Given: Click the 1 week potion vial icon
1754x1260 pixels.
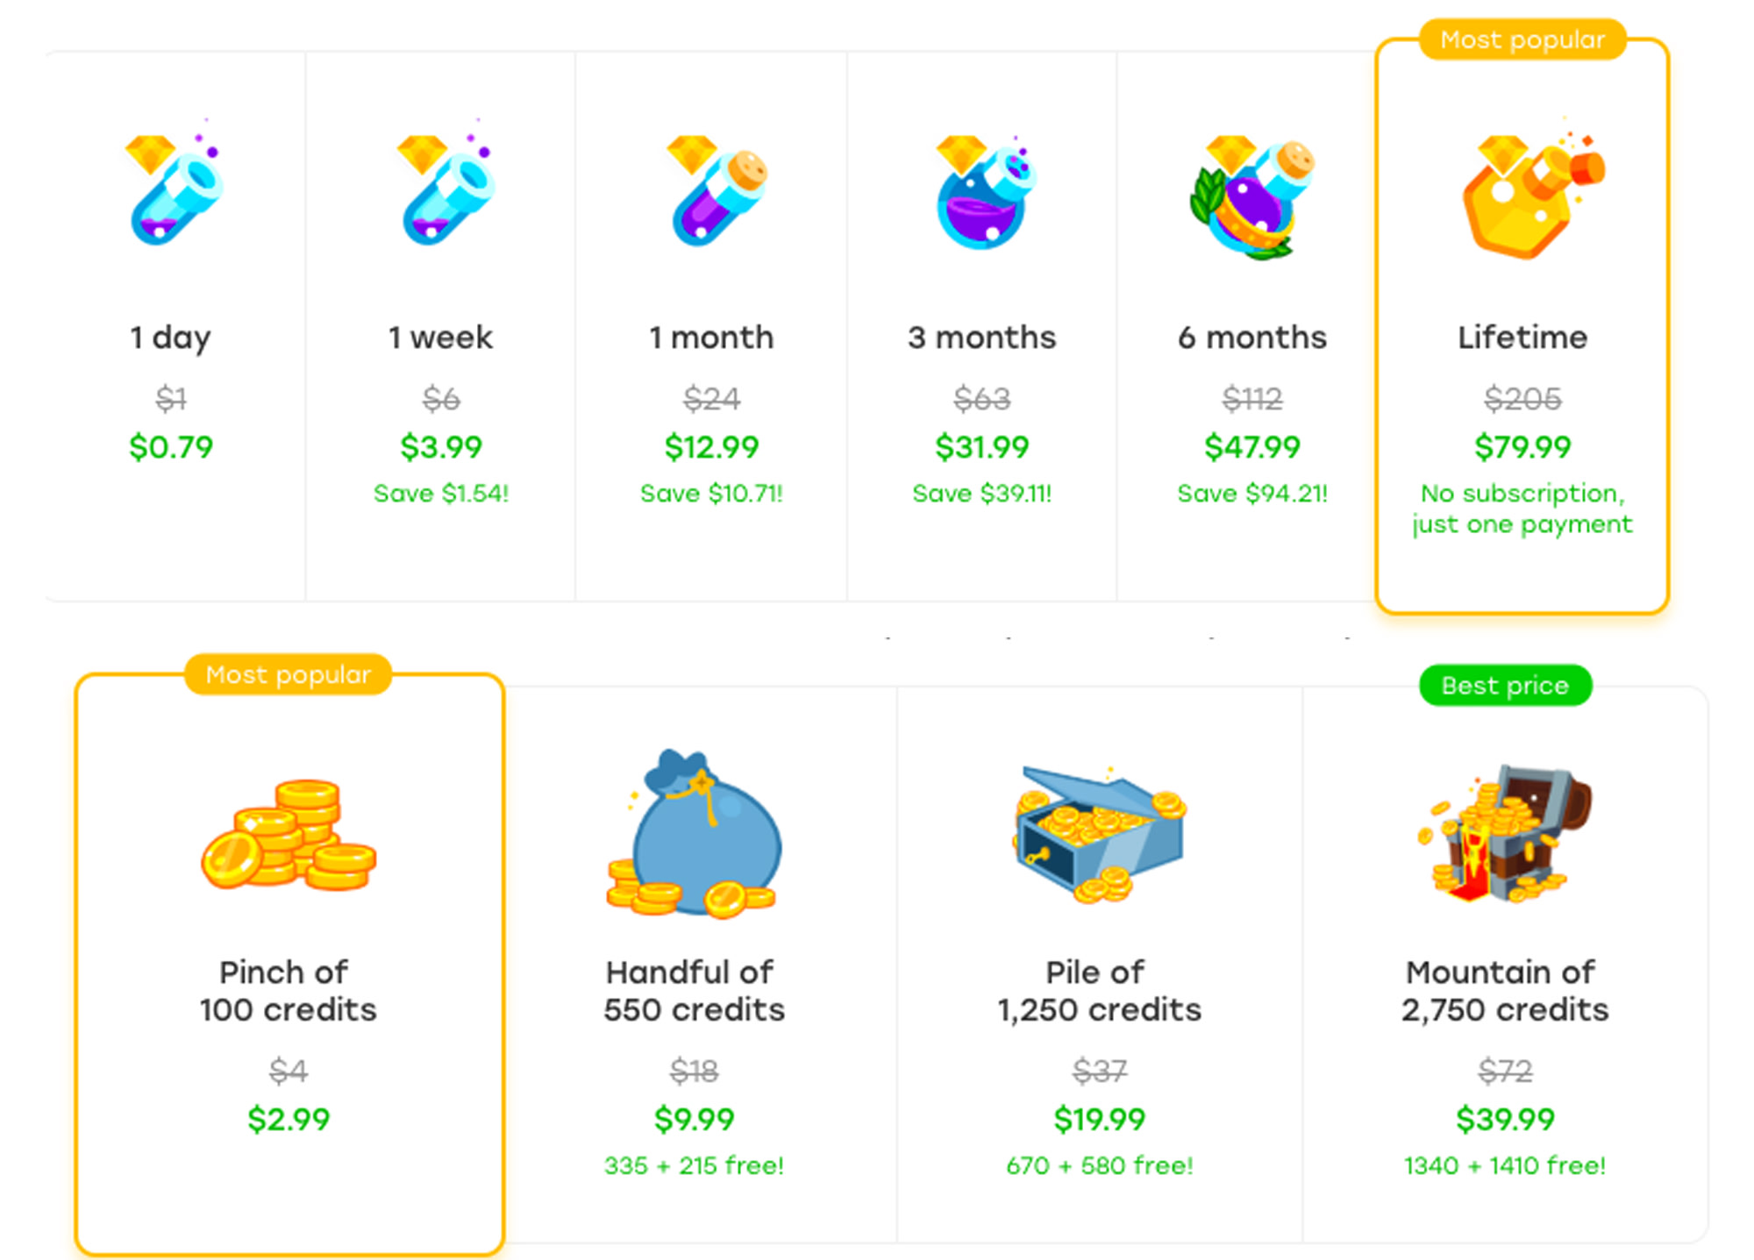Looking at the screenshot, I should pos(446,190).
